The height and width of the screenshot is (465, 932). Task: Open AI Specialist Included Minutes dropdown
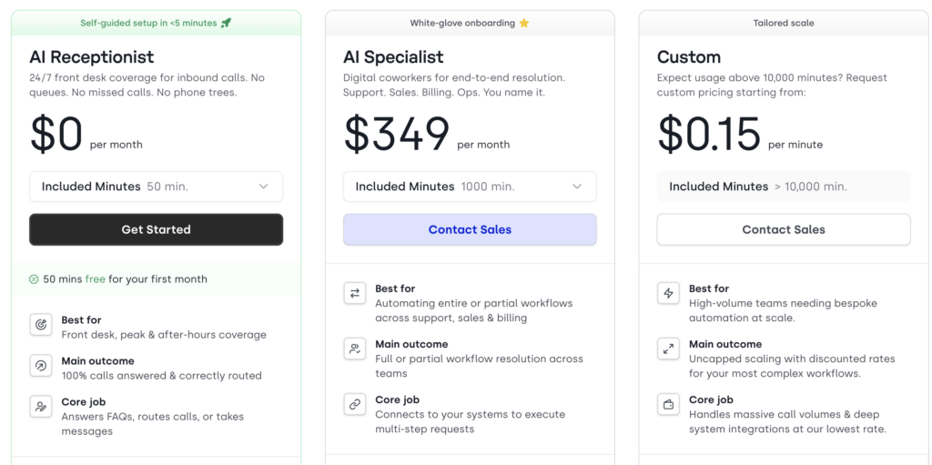coord(470,187)
